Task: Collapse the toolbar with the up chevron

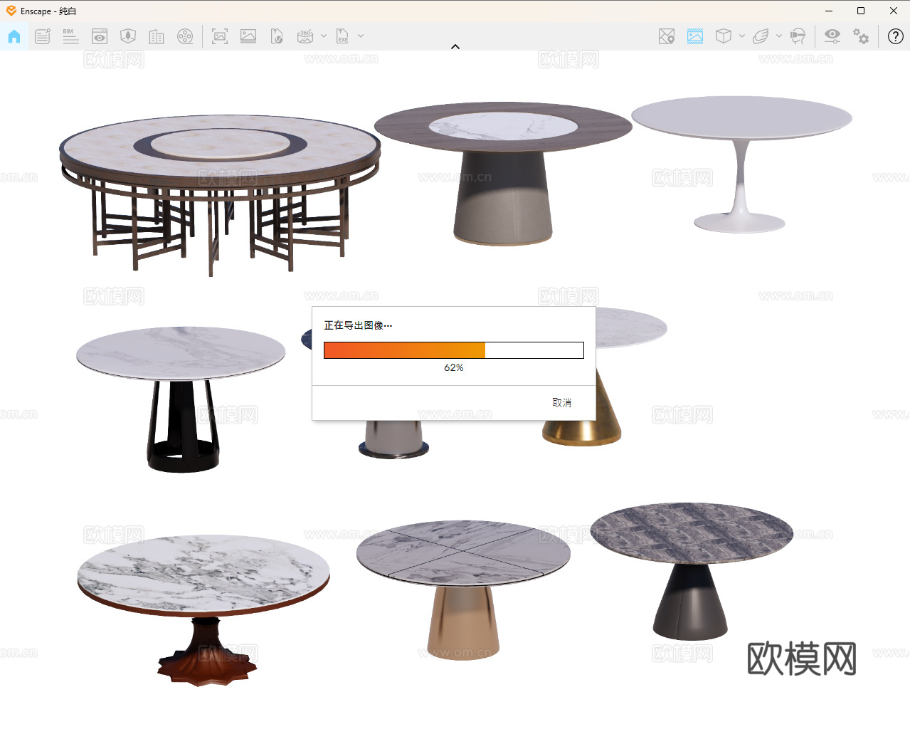Action: pos(455,47)
